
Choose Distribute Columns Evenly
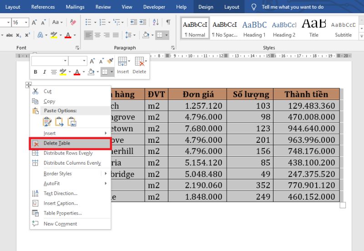pos(70,163)
